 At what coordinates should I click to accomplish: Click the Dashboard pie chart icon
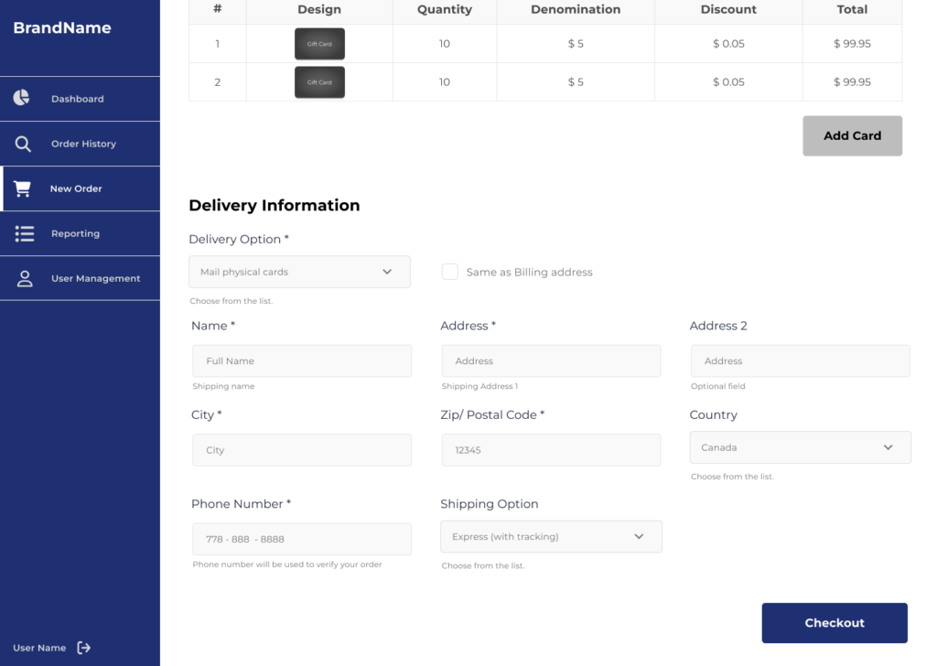click(22, 98)
